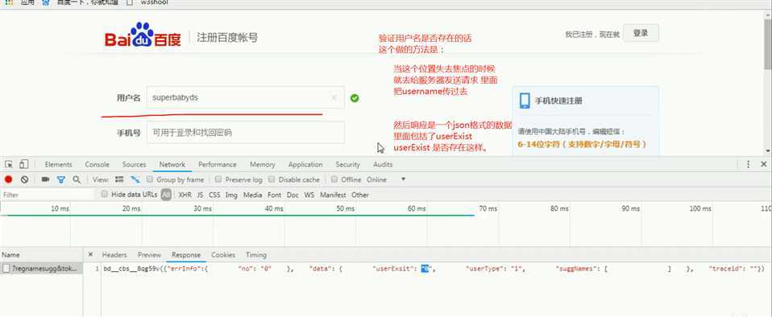Go to the Performance tab
The width and height of the screenshot is (772, 317).
[x=217, y=164]
